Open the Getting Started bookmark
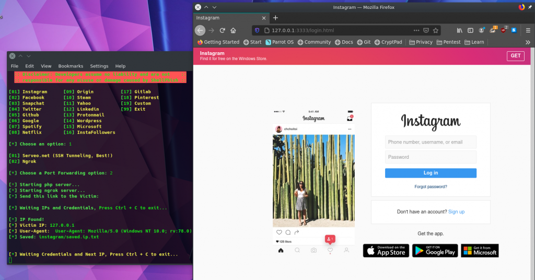 [x=218, y=42]
